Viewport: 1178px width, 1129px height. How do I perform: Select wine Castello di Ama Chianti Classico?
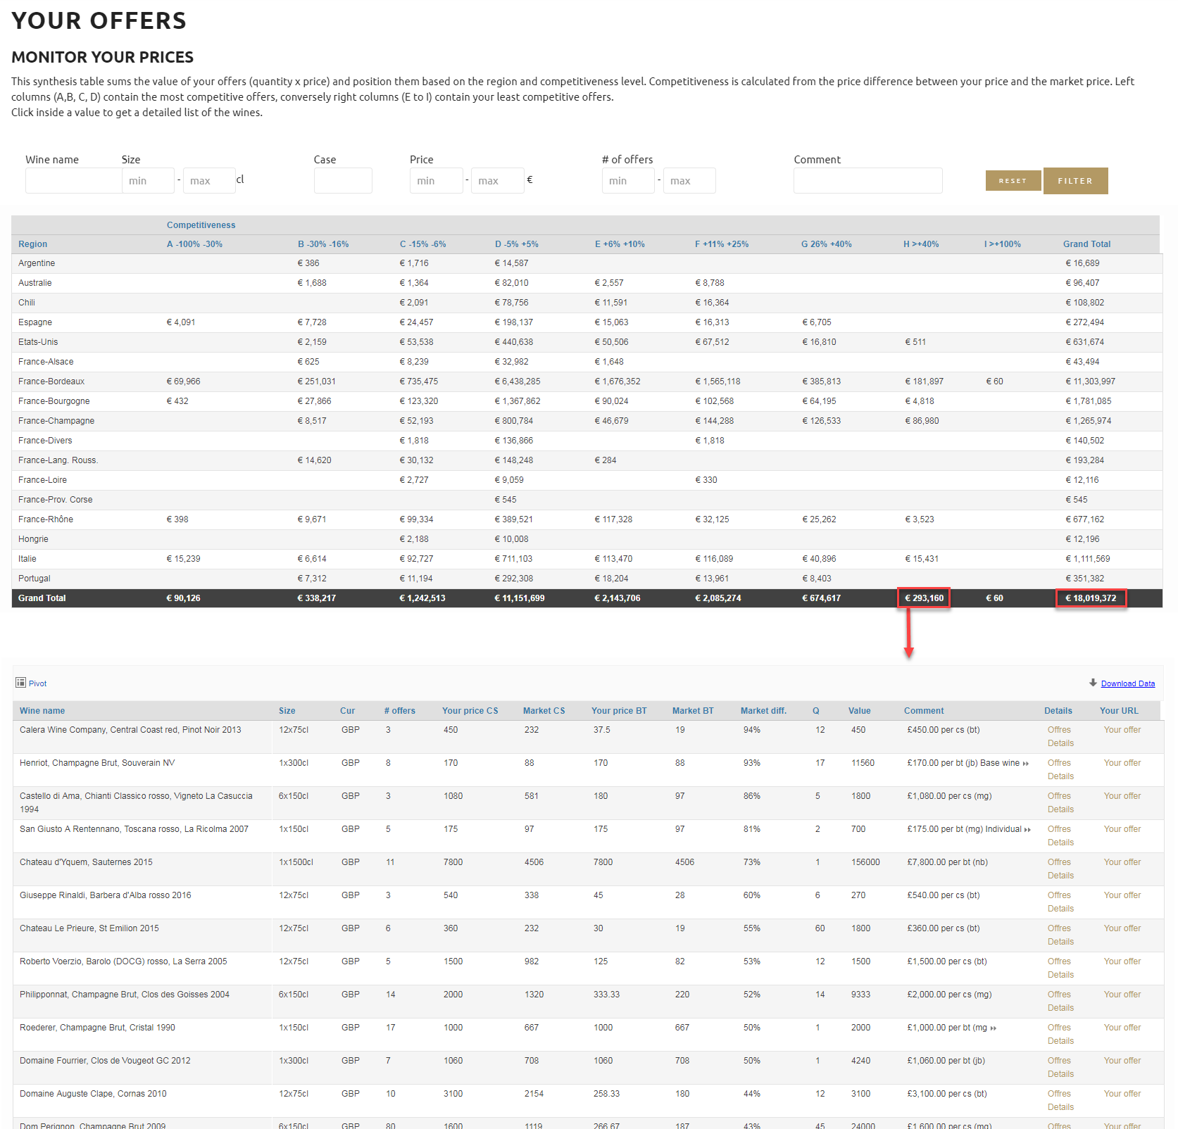pyautogui.click(x=136, y=803)
